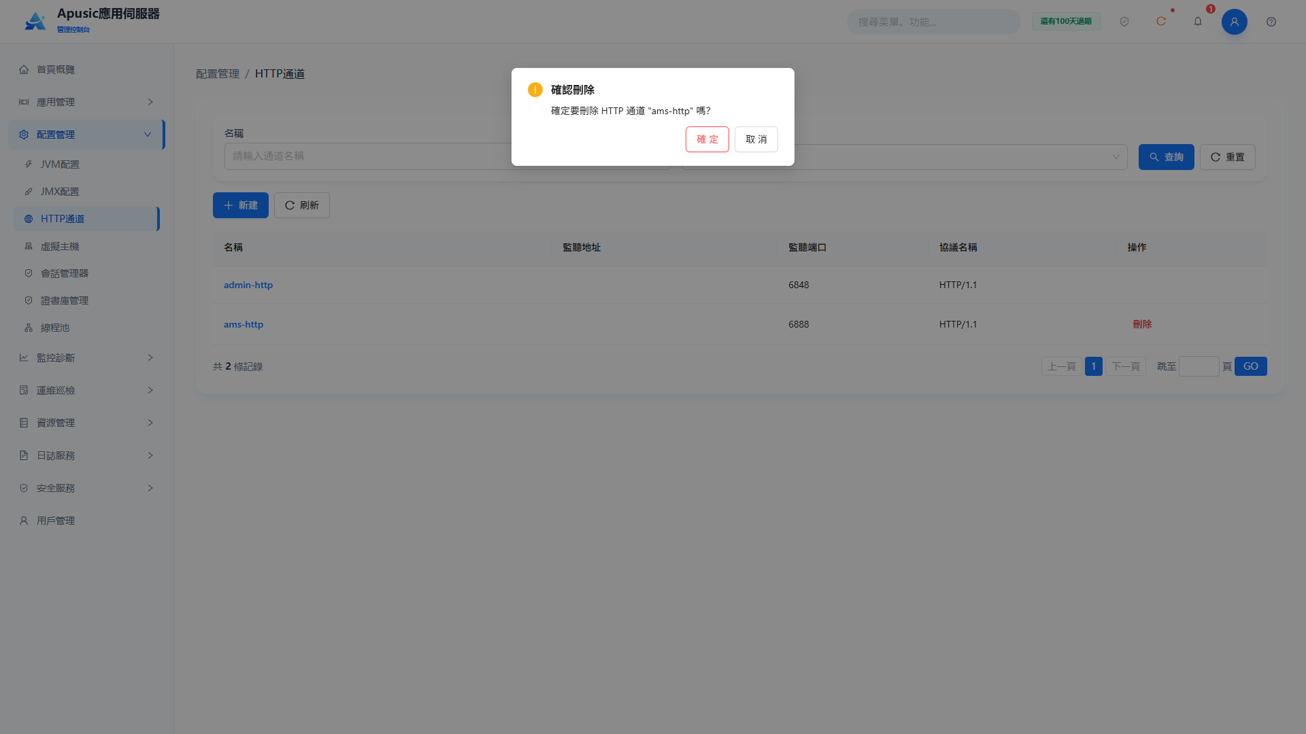The width and height of the screenshot is (1306, 734).
Task: Click the 新建 button
Action: (241, 205)
